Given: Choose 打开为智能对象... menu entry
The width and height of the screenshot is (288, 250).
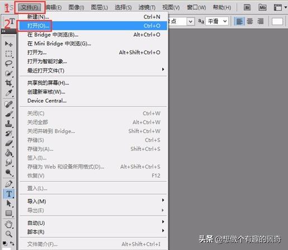Looking at the screenshot, I should (x=93, y=61).
